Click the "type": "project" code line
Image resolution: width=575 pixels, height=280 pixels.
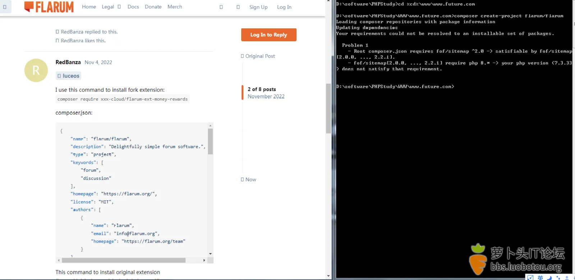tap(93, 154)
